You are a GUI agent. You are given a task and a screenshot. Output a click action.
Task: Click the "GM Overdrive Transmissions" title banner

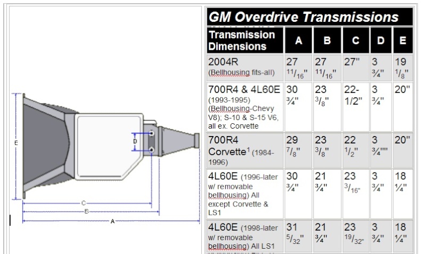(310, 17)
